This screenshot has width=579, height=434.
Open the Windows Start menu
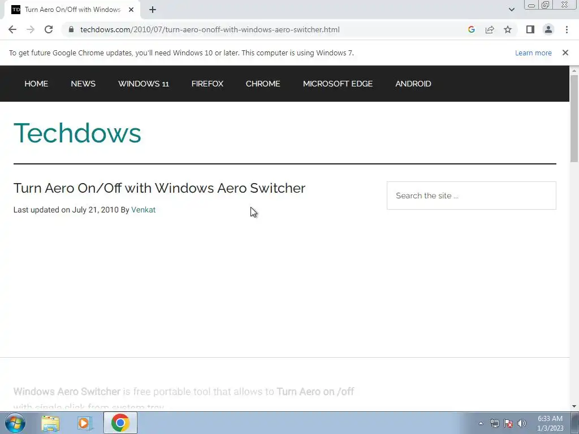15,423
